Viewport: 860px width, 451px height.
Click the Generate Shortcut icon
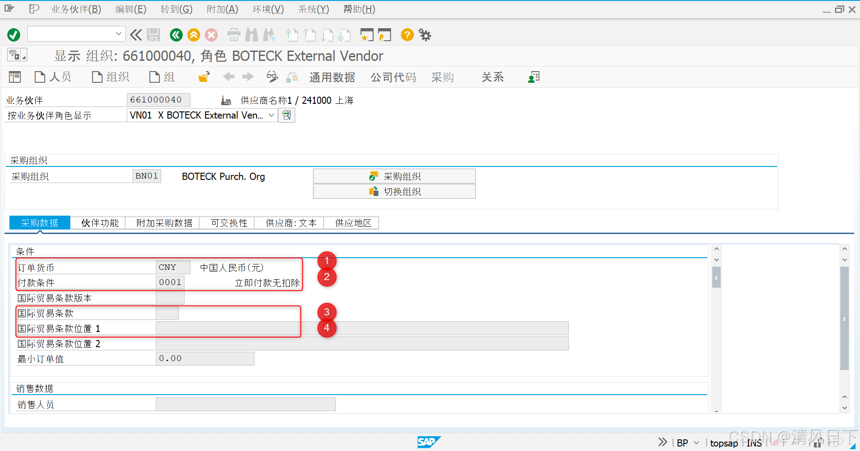tap(385, 35)
